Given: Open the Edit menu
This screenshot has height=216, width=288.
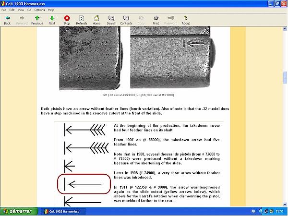Looking at the screenshot, I should pyautogui.click(x=12, y=10).
